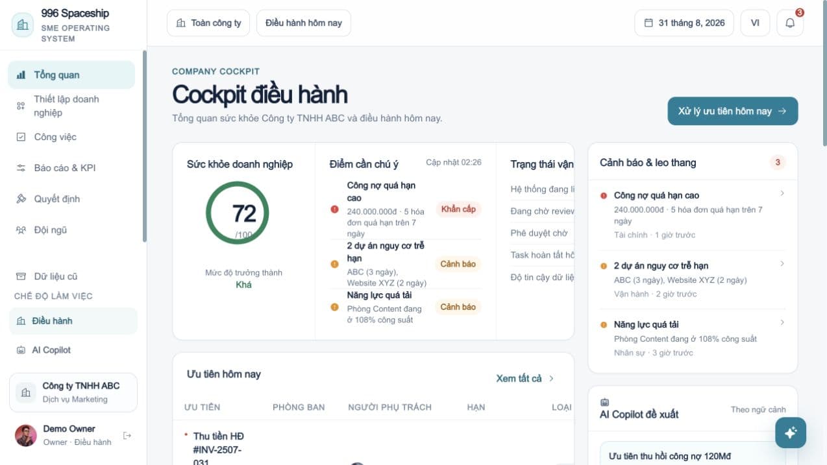This screenshot has width=827, height=465.
Task: Toggle the VI language button
Action: pos(755,23)
